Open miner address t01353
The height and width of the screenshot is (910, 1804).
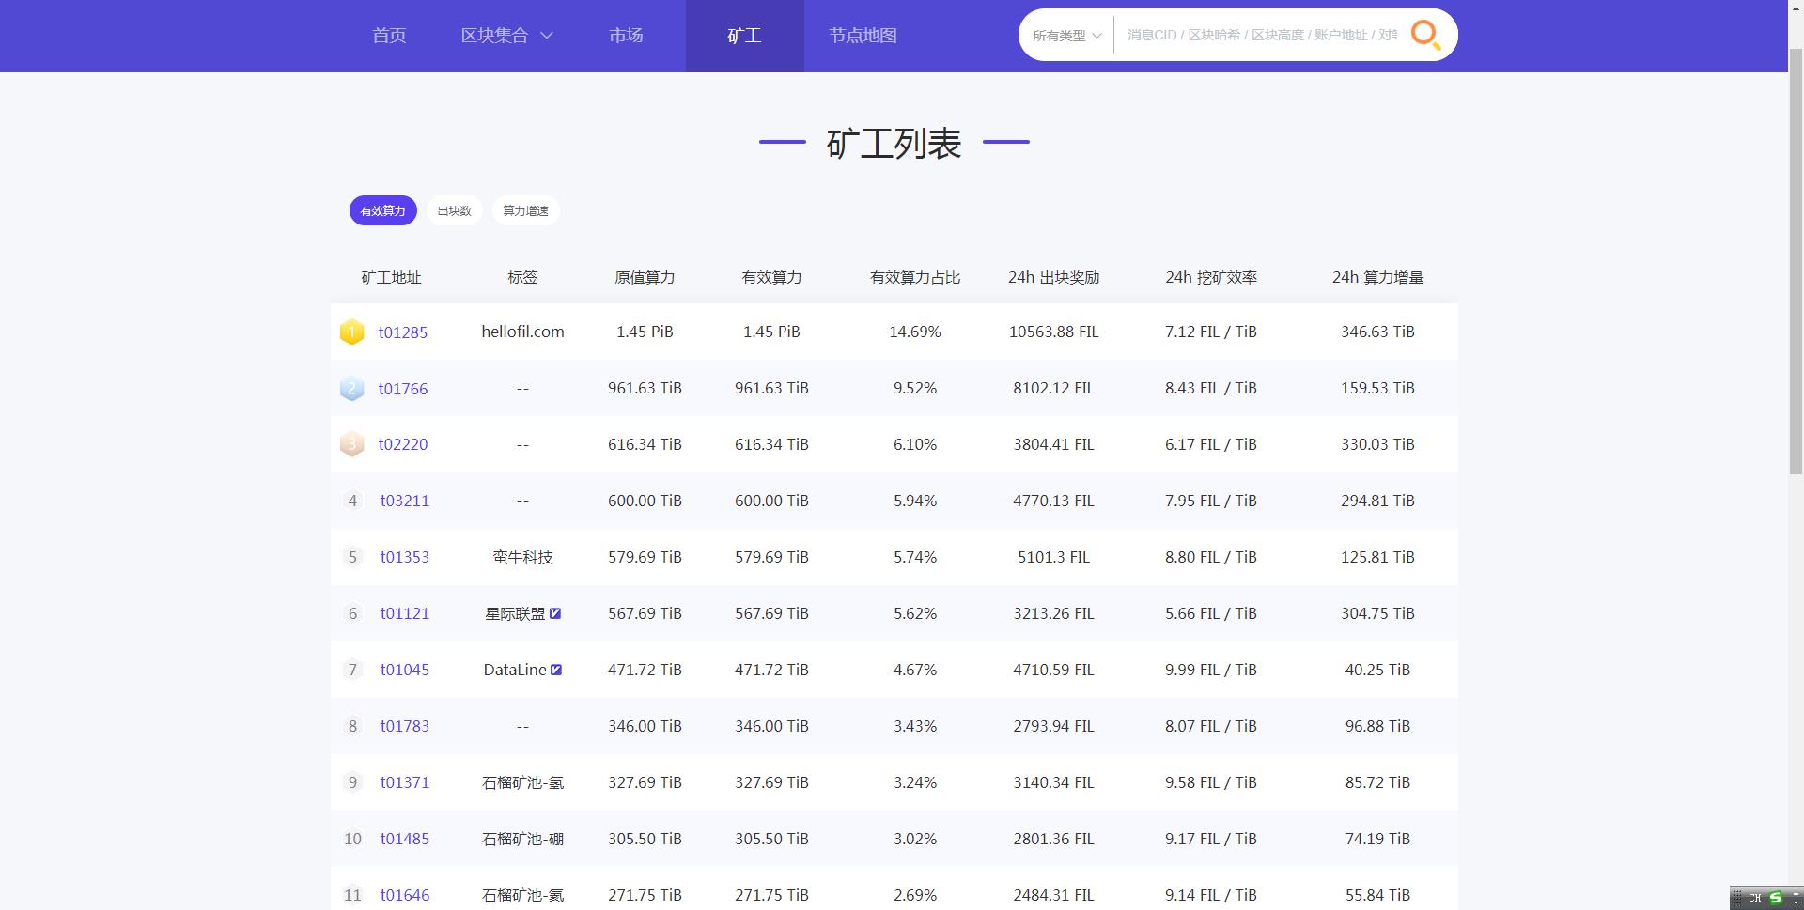(405, 558)
